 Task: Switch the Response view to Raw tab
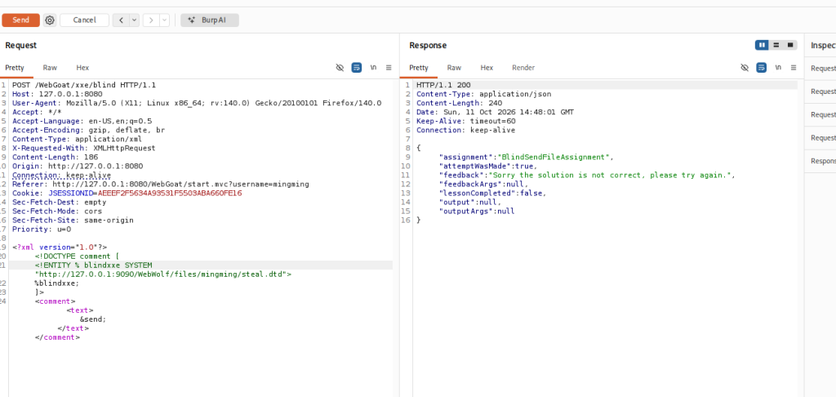pyautogui.click(x=454, y=68)
